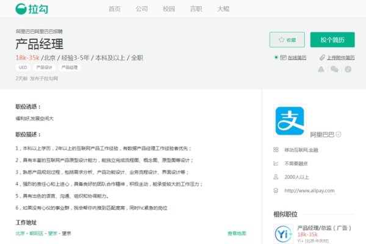Click the company size person icon
The image size is (366, 244).
(276, 177)
